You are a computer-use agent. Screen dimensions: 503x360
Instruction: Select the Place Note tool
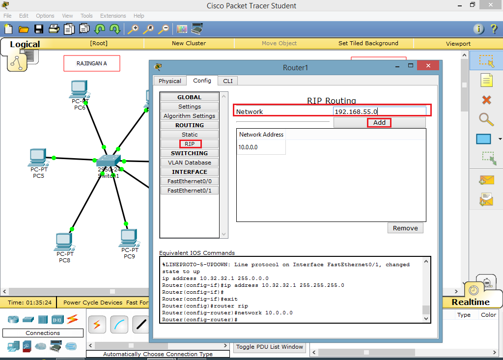tap(486, 80)
